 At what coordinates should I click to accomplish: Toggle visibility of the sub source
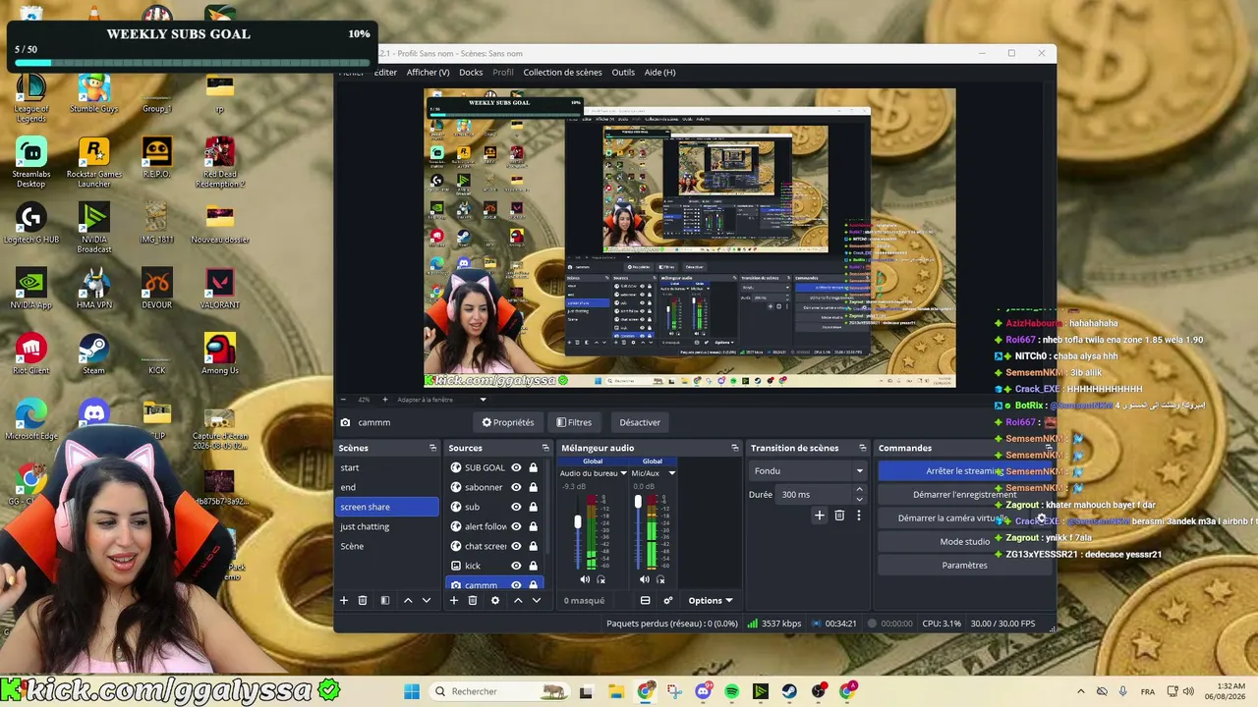click(516, 507)
